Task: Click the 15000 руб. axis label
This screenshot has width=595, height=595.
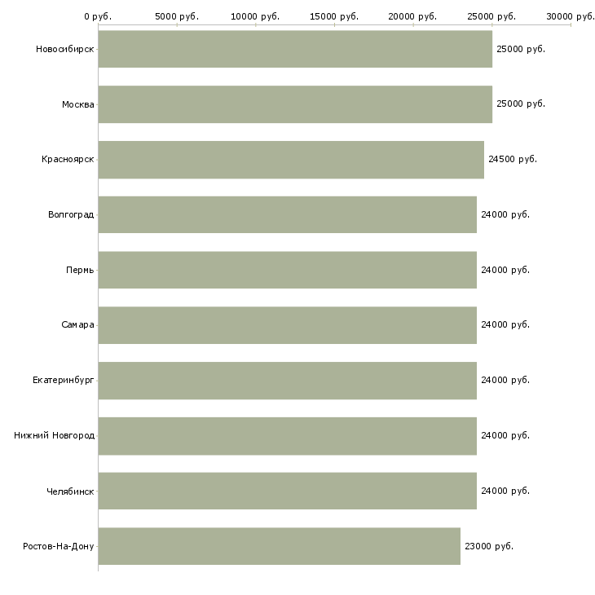Action: (x=334, y=16)
